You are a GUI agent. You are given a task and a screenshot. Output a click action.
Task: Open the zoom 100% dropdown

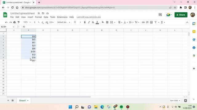point(27,22)
